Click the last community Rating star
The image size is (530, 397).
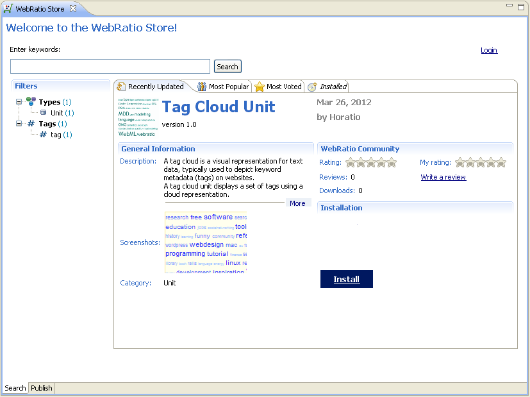click(x=392, y=163)
